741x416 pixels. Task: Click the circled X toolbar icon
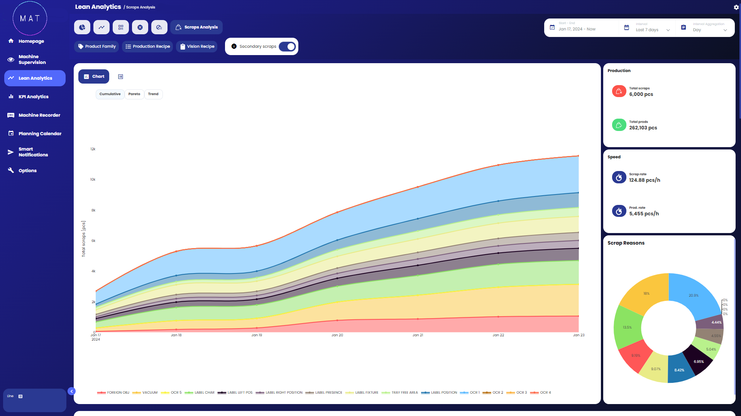pyautogui.click(x=140, y=27)
